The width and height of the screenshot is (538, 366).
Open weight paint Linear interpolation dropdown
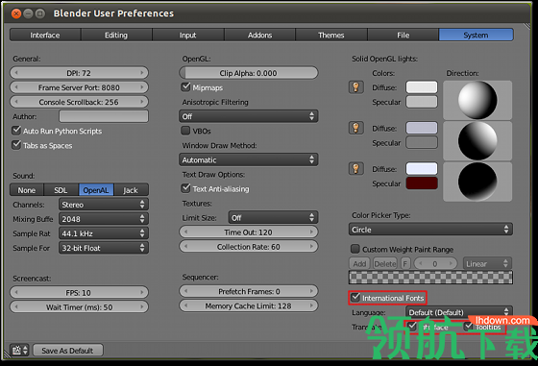click(x=487, y=263)
